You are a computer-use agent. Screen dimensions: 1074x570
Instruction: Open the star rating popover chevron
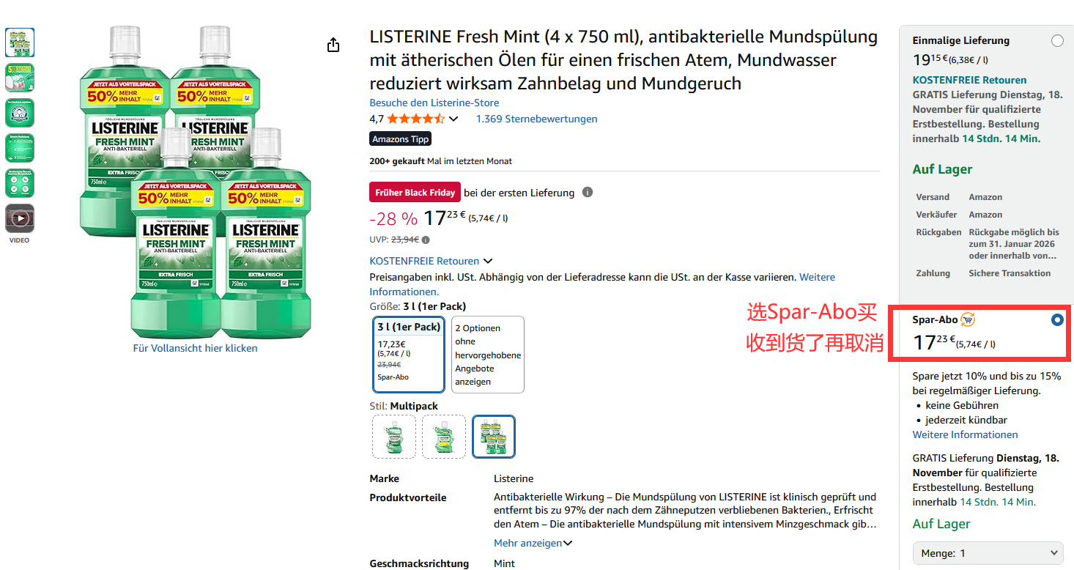pos(453,119)
